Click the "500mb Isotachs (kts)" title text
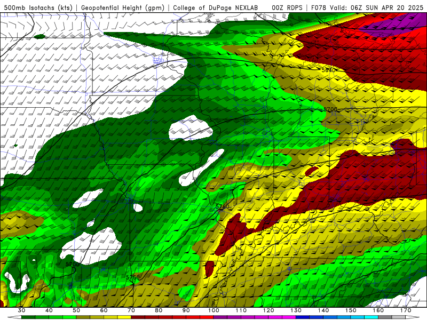The image size is (427, 320). click(38, 7)
